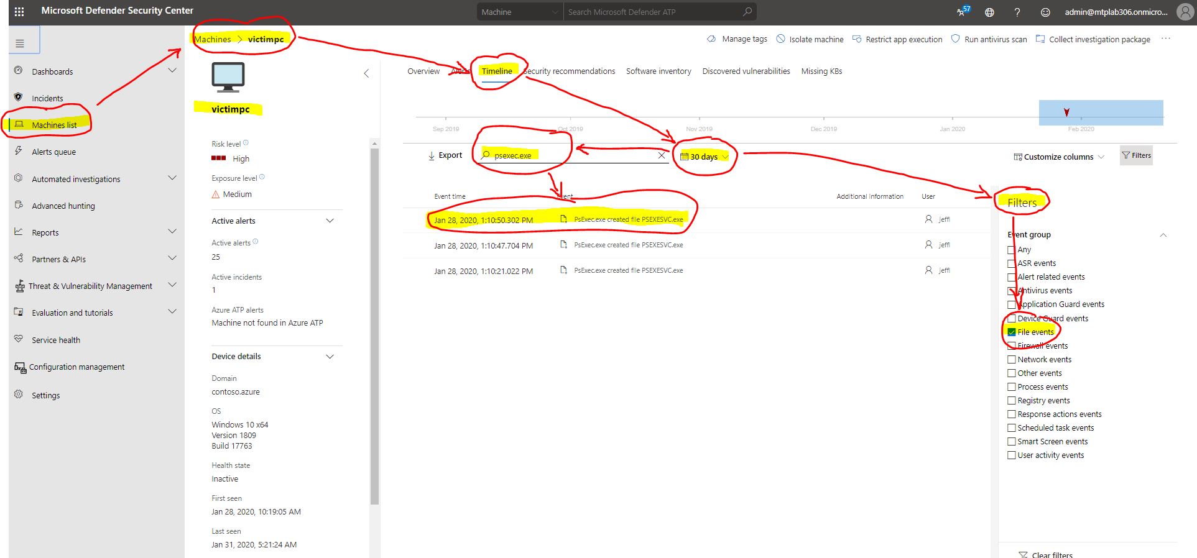Screen dimensions: 1197x558
Task: Collapse the Device details section chevron
Action: (x=330, y=356)
